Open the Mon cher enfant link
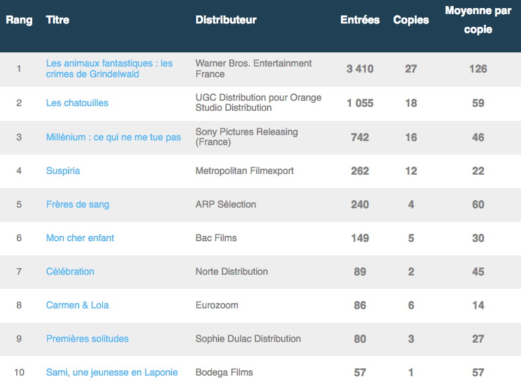521x389 pixels. [x=80, y=238]
